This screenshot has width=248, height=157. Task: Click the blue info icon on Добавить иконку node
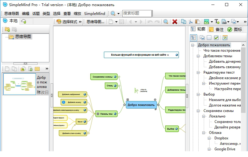[x=63, y=102]
